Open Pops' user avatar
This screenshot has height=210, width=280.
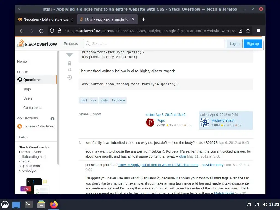click(x=150, y=122)
